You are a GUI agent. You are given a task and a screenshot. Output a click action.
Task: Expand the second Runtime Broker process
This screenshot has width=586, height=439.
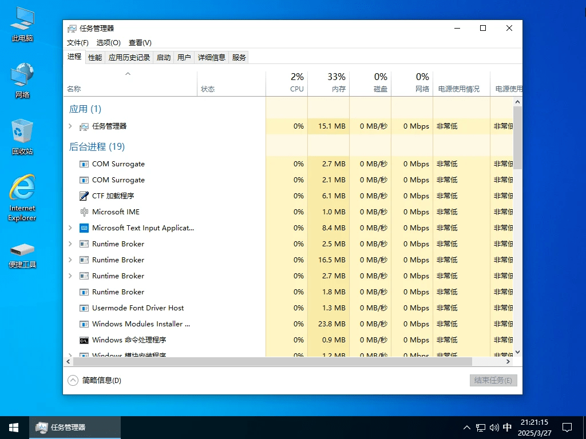[70, 260]
